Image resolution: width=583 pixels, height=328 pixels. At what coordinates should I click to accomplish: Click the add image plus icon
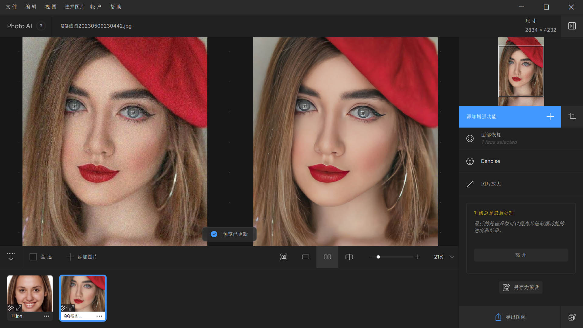pos(70,257)
